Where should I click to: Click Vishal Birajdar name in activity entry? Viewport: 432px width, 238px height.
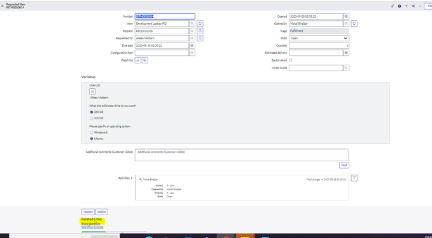150,180
